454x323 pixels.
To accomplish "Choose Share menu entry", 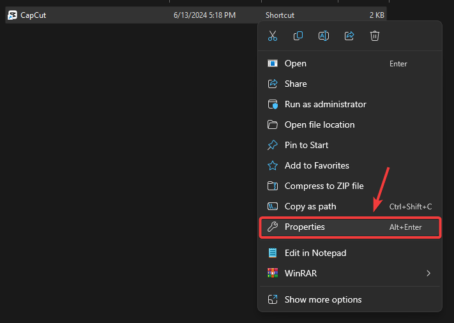I will [350, 84].
